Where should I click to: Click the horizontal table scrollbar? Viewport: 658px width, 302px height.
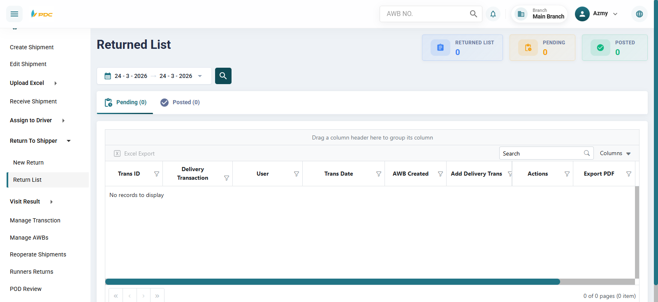(332, 282)
